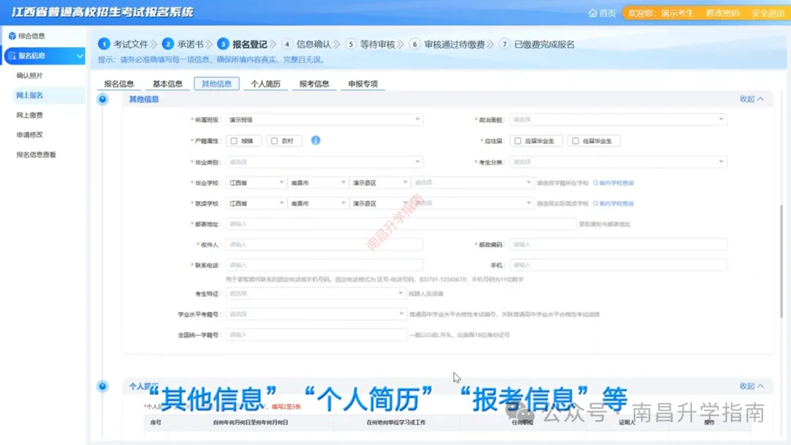This screenshot has width=791, height=445.
Task: Open 就读学校 county dropdown 演示县区
Action: (x=379, y=204)
